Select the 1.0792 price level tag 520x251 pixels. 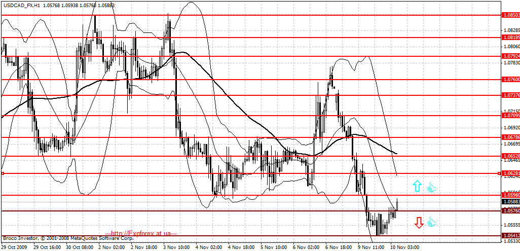coord(511,56)
